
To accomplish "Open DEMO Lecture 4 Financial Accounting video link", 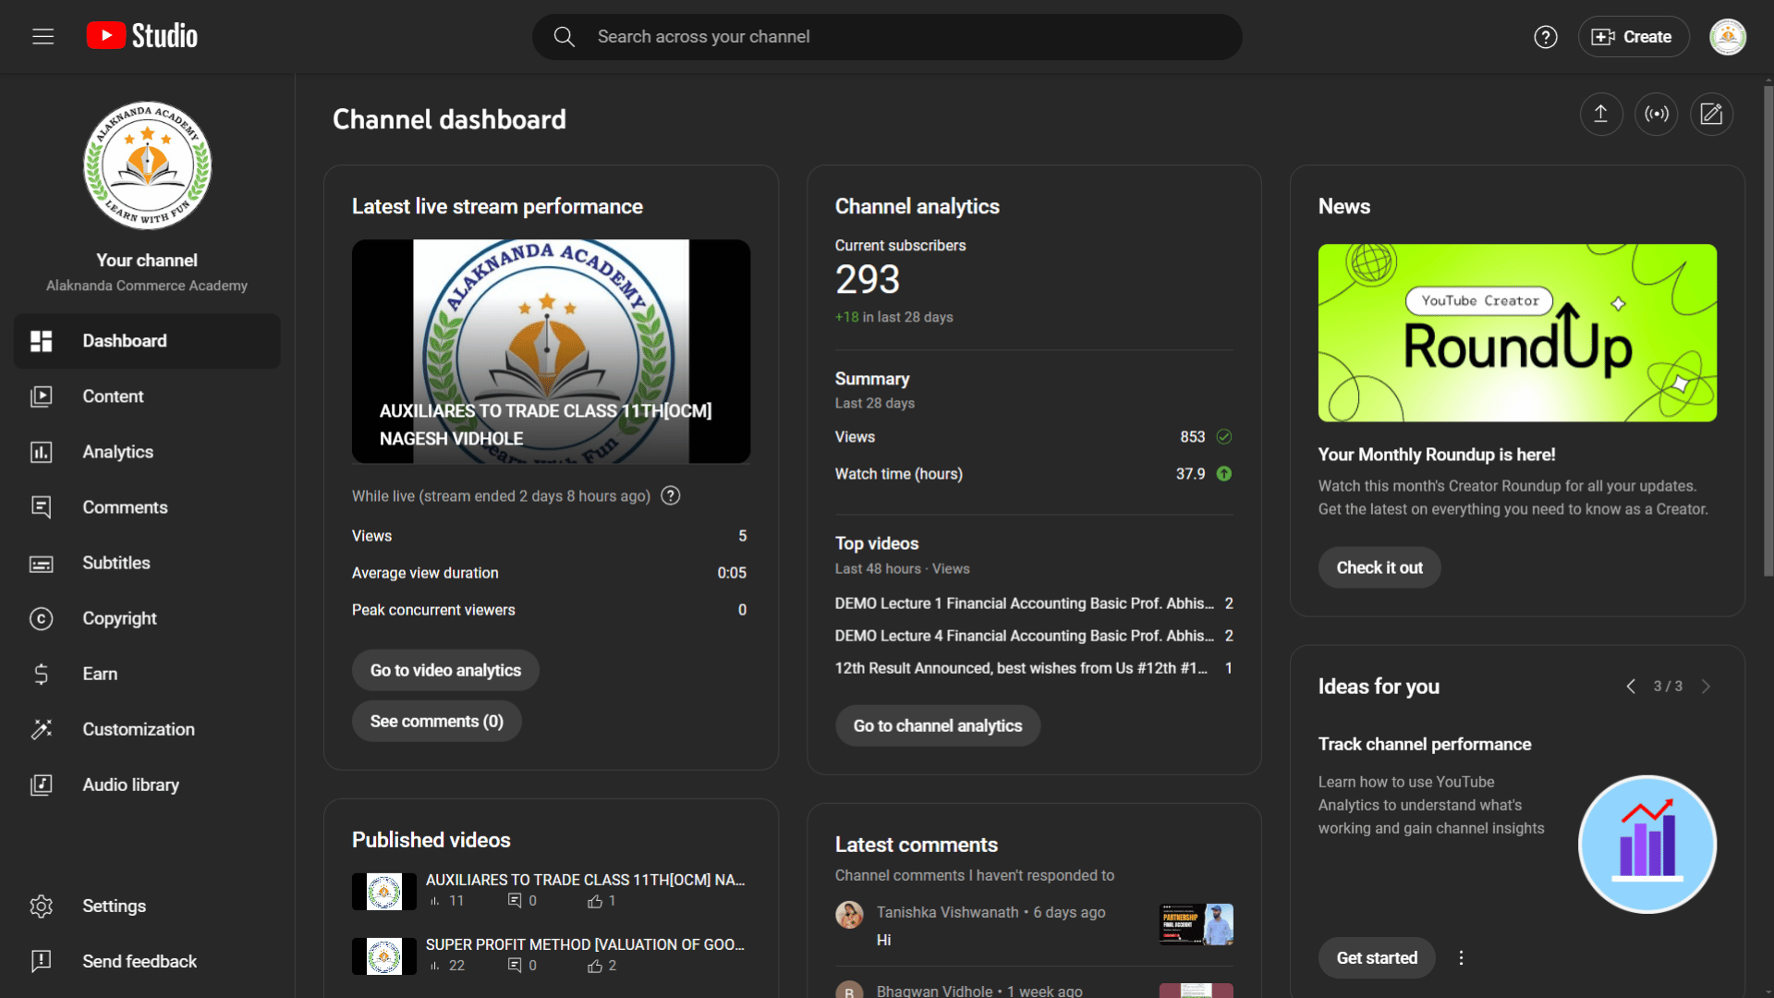I will coord(1025,636).
